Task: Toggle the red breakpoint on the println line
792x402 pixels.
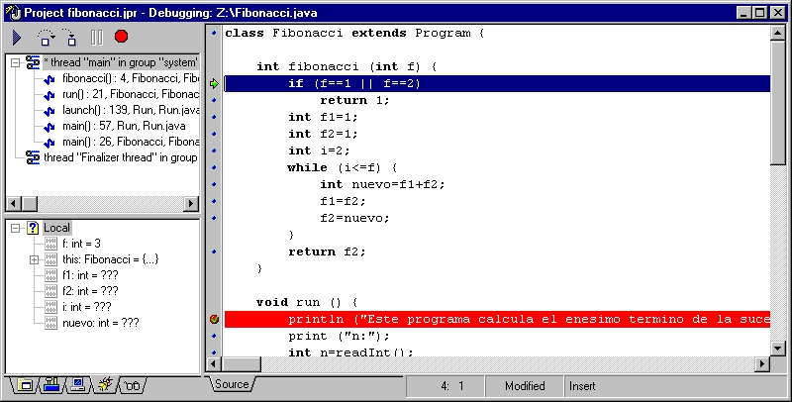Action: [x=213, y=319]
